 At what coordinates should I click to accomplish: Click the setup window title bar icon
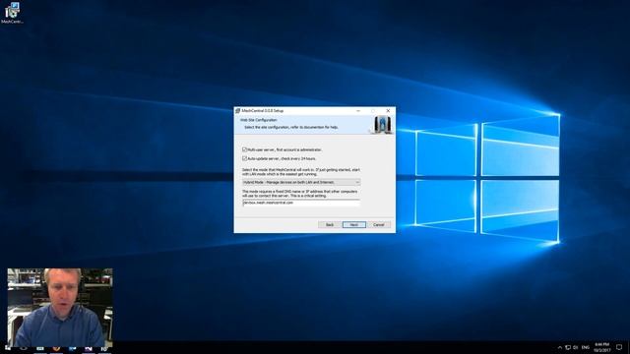pyautogui.click(x=237, y=111)
